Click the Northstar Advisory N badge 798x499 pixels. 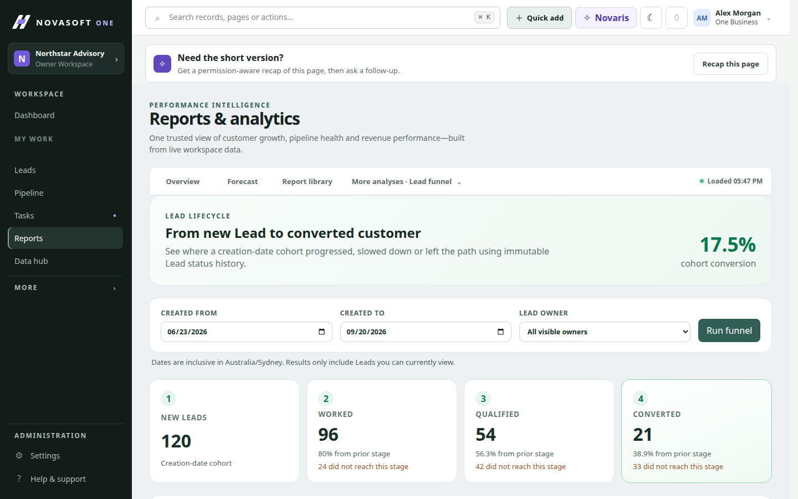22,58
